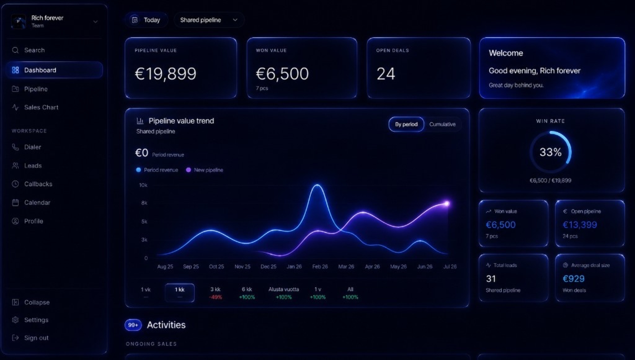The height and width of the screenshot is (360, 635).
Task: Click the Total leads 31 value
Action: pos(491,279)
